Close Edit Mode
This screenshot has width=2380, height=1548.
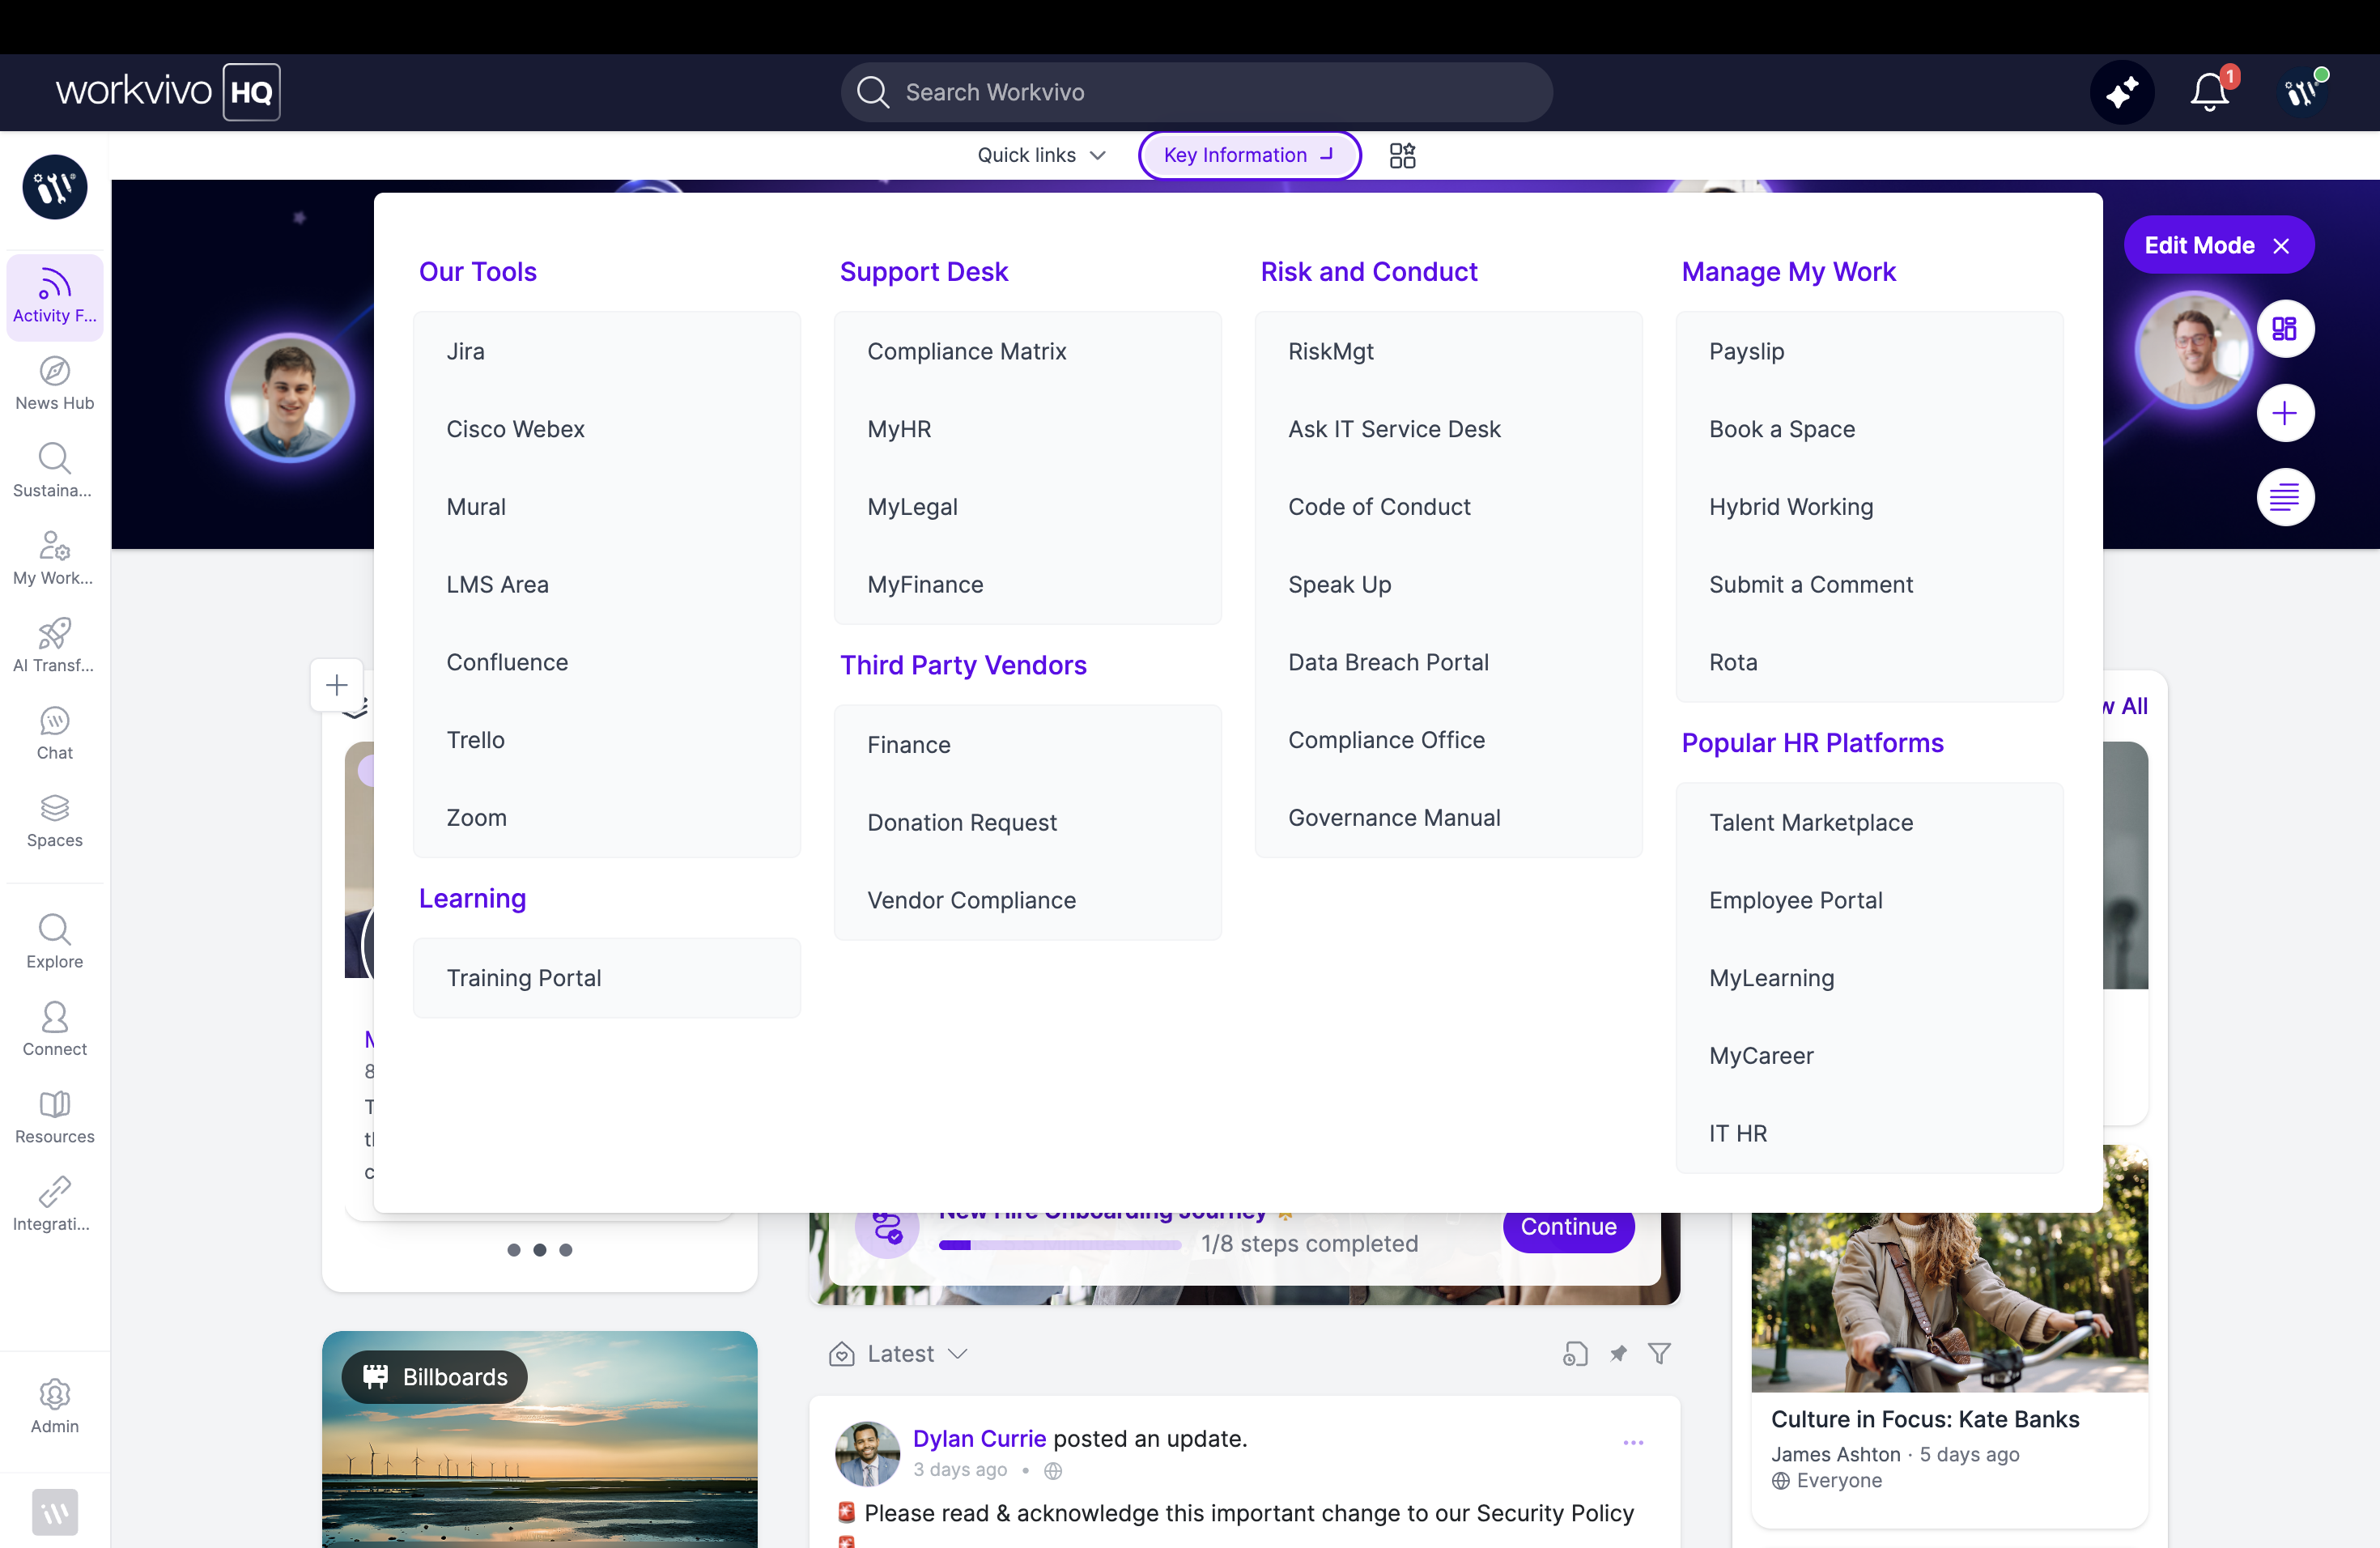pyautogui.click(x=2281, y=246)
